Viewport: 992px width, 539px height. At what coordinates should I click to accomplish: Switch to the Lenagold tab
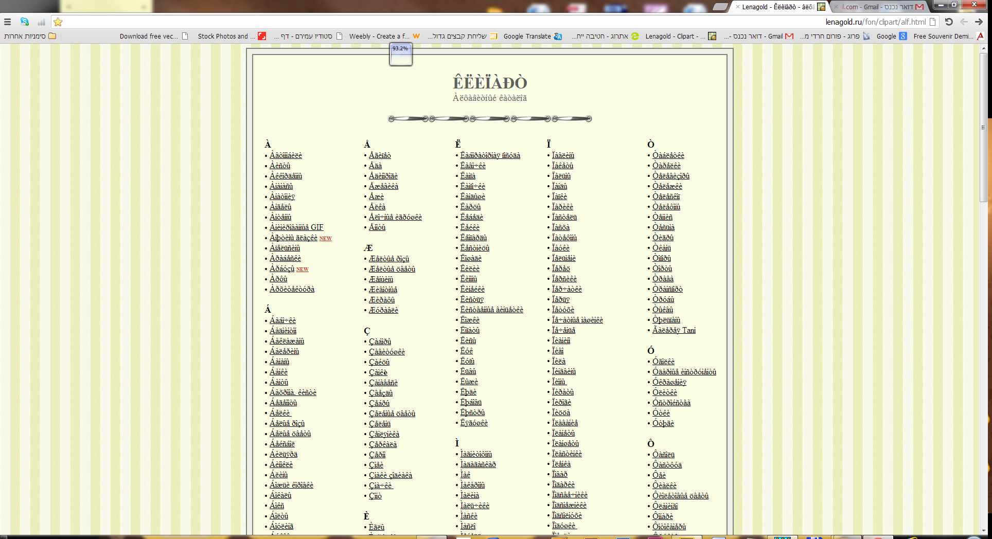pos(780,7)
